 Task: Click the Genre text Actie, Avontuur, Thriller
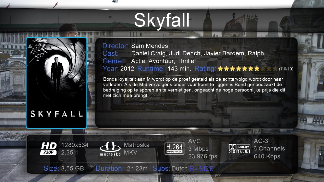[x=164, y=61]
